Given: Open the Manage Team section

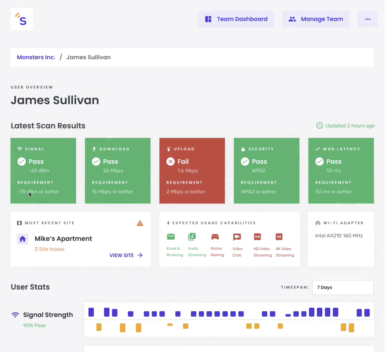Looking at the screenshot, I should click(x=316, y=19).
